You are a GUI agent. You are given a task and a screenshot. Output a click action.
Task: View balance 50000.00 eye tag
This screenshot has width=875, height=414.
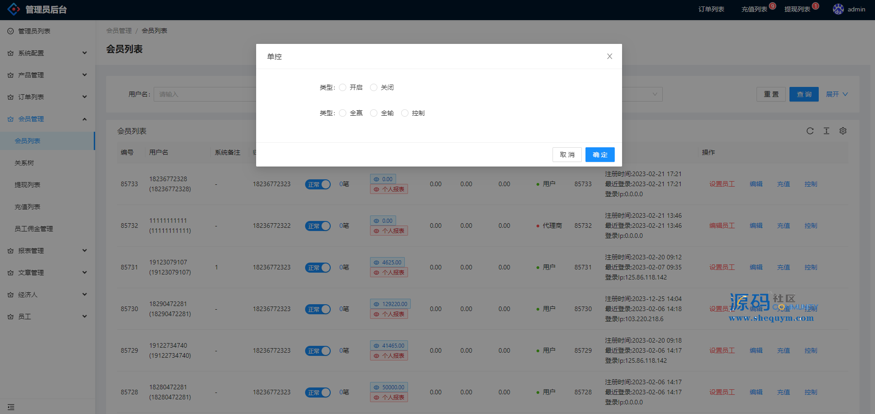point(389,387)
